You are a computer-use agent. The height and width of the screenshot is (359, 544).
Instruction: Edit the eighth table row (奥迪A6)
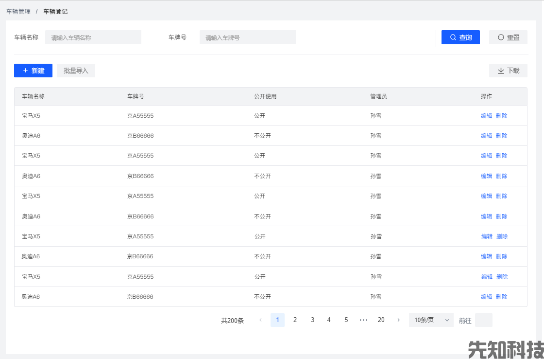pyautogui.click(x=486, y=256)
